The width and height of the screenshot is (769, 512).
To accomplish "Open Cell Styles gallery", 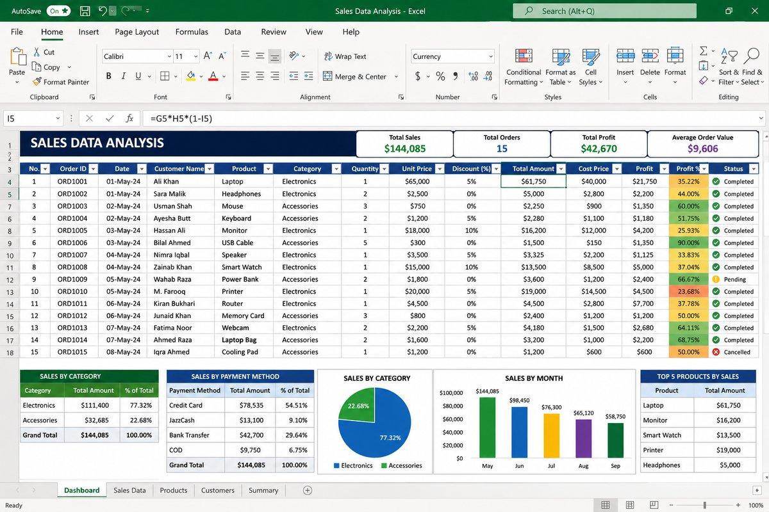I will (590, 67).
